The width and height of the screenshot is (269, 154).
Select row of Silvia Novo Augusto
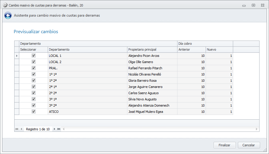[152, 99]
